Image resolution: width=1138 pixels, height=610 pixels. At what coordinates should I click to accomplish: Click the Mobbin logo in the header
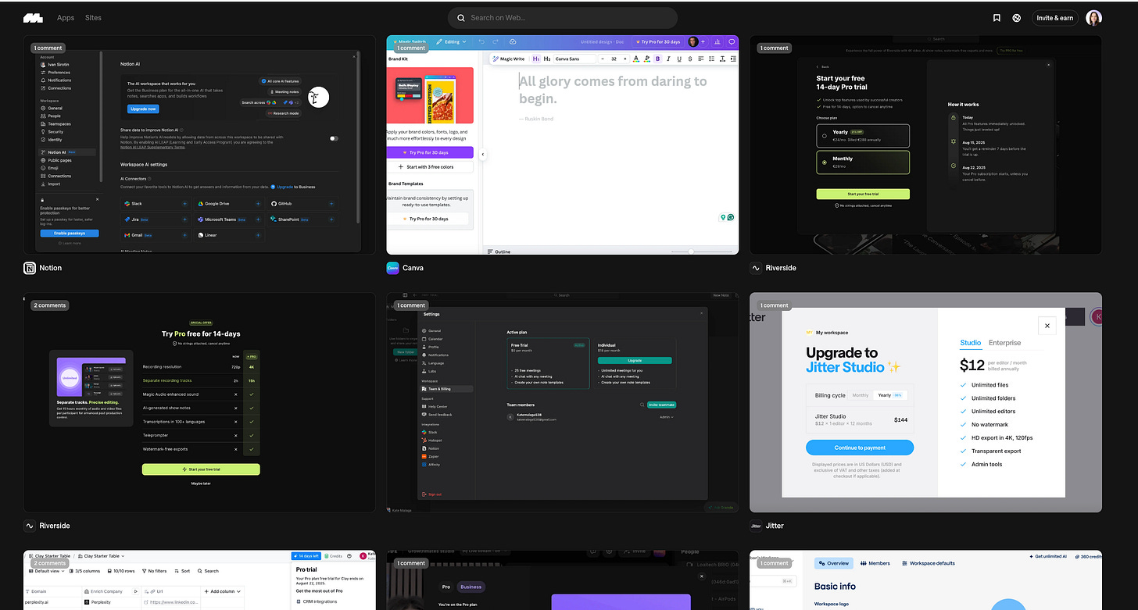point(33,17)
